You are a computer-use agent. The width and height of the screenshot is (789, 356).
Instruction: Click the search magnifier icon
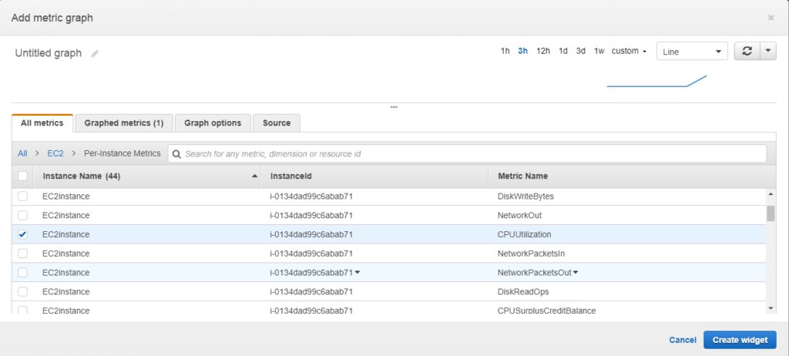click(x=176, y=154)
